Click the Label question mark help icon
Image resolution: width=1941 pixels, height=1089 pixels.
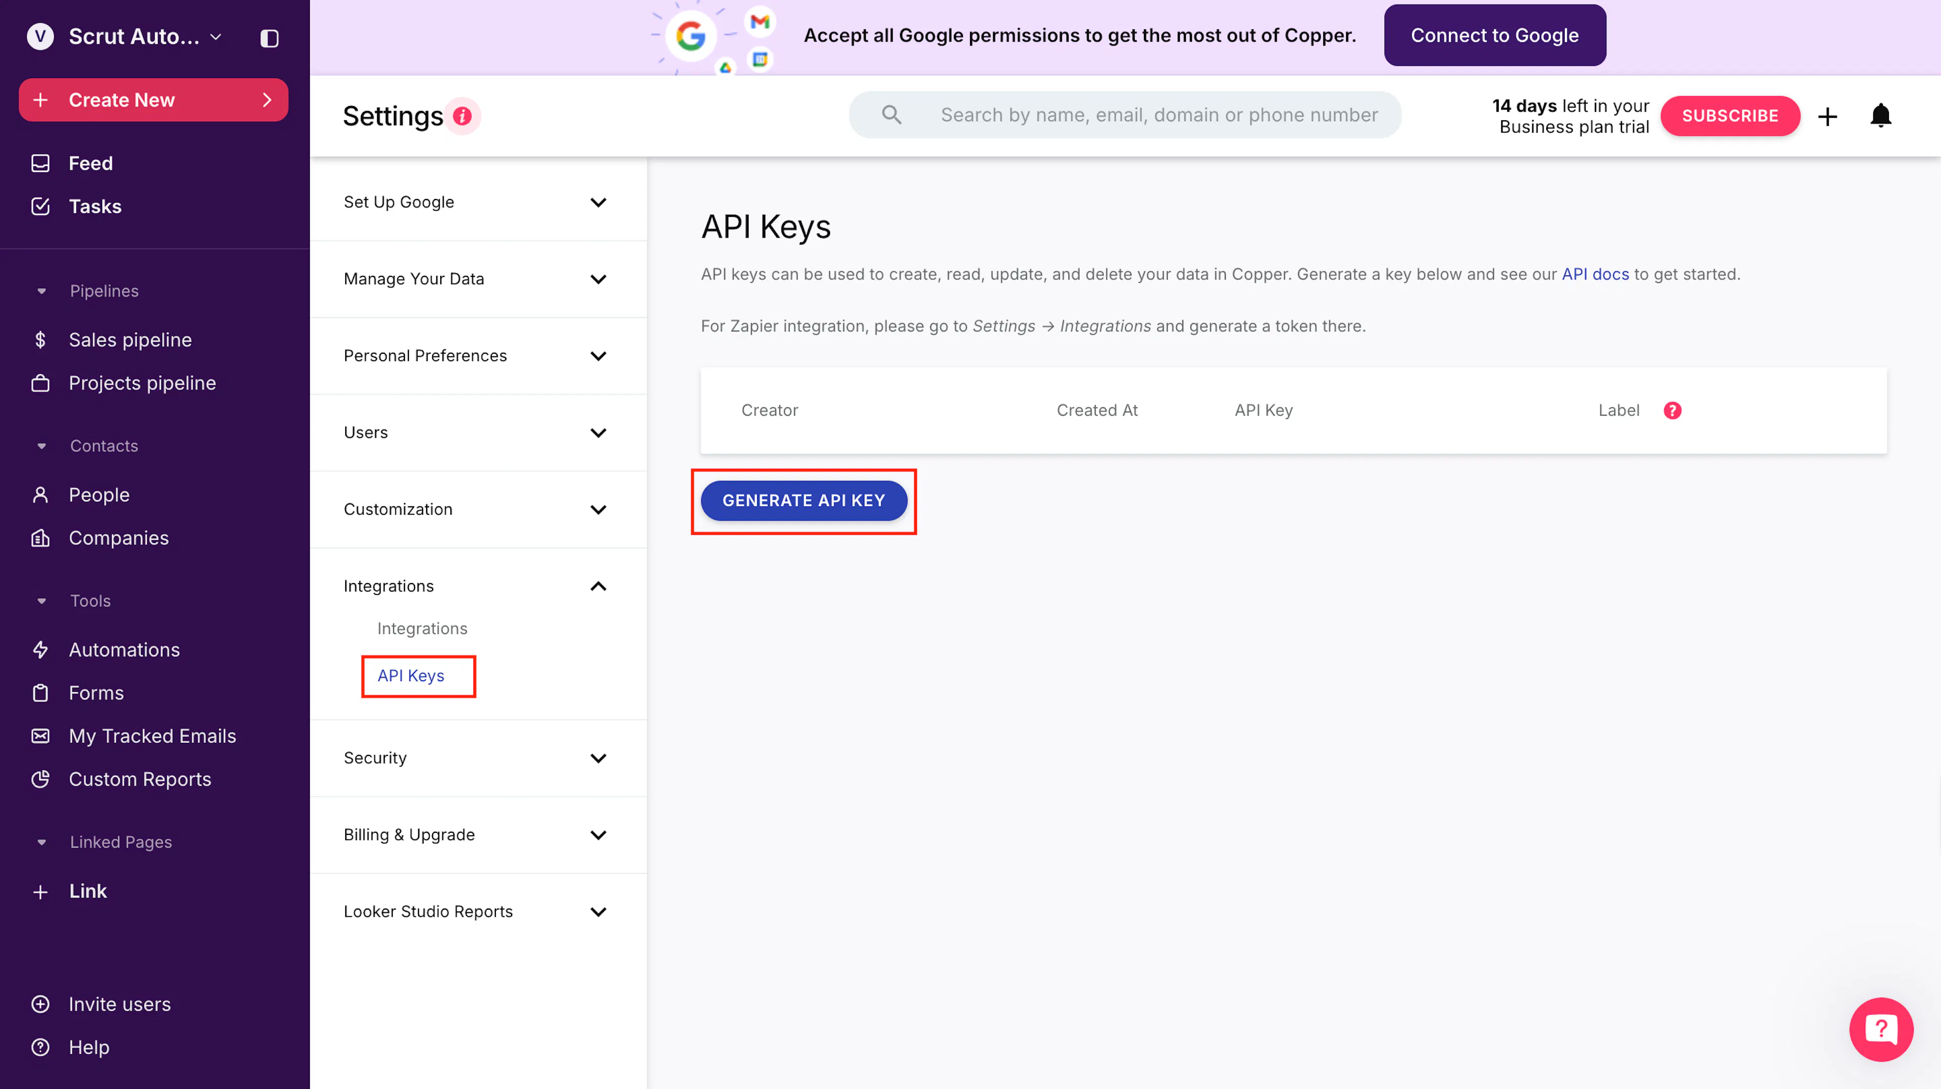pos(1672,410)
